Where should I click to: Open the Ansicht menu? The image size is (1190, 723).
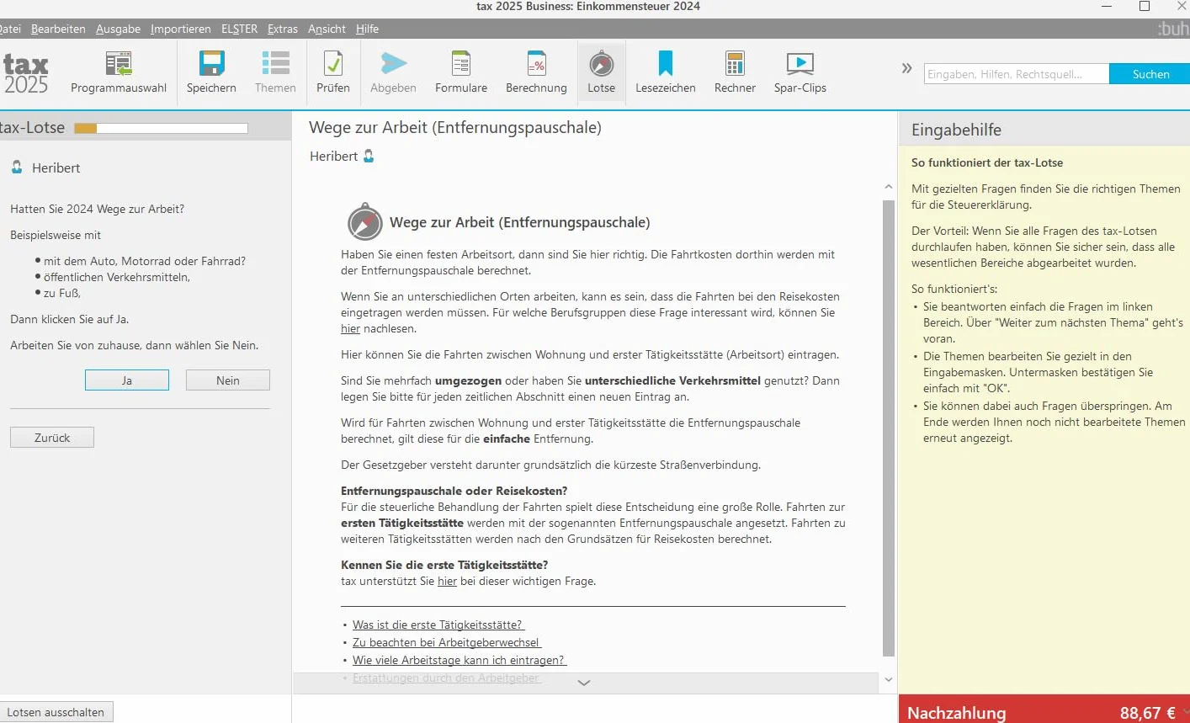pos(327,29)
